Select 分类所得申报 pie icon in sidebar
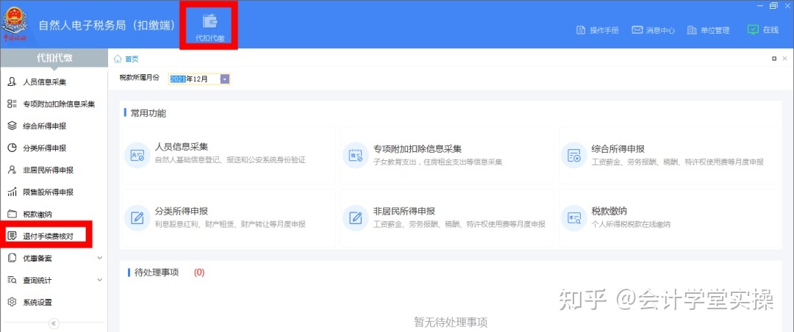The image size is (794, 332). (12, 148)
